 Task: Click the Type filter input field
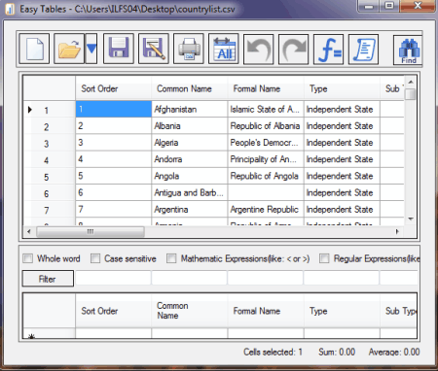[x=342, y=278]
